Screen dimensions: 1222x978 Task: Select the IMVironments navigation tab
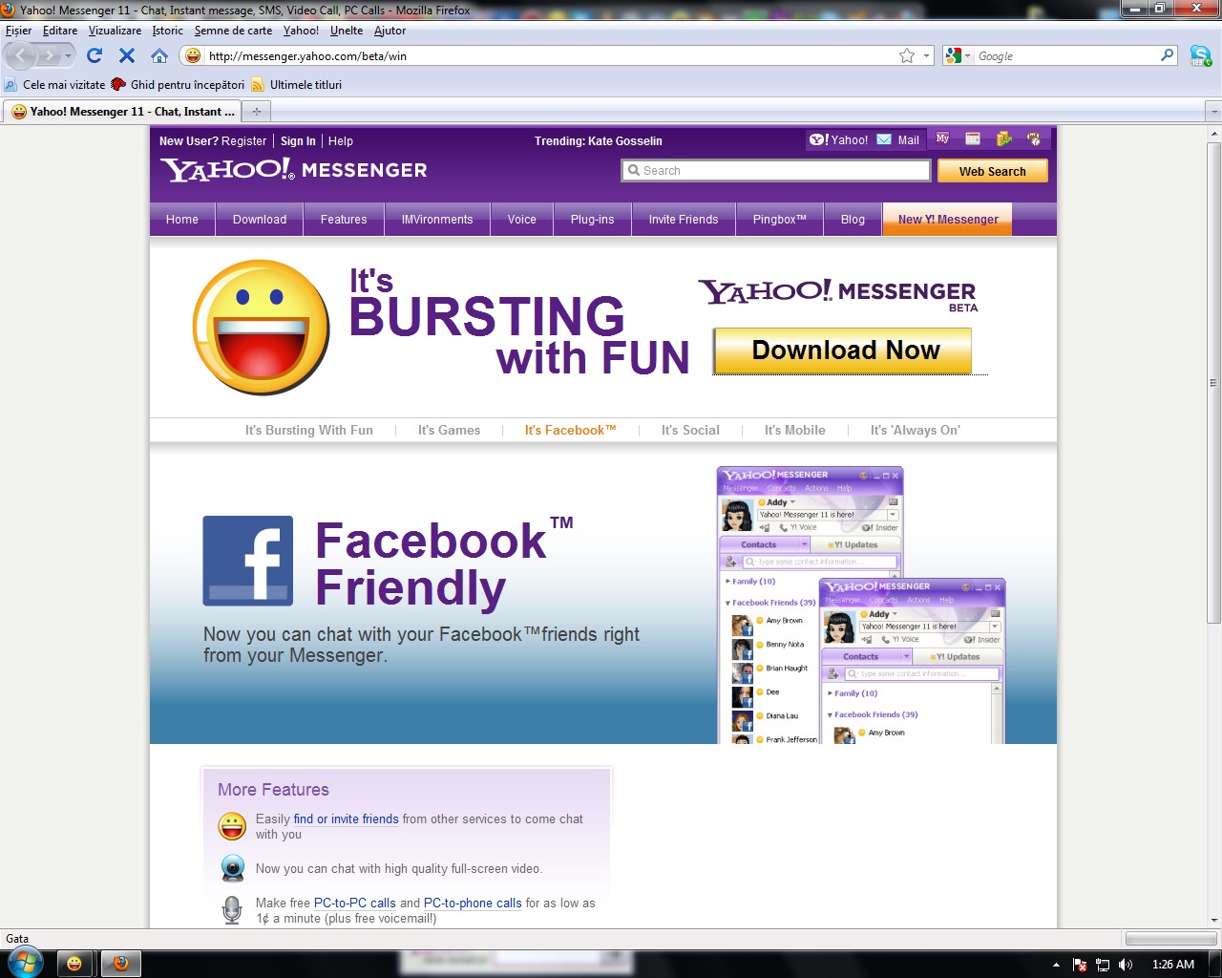click(437, 220)
